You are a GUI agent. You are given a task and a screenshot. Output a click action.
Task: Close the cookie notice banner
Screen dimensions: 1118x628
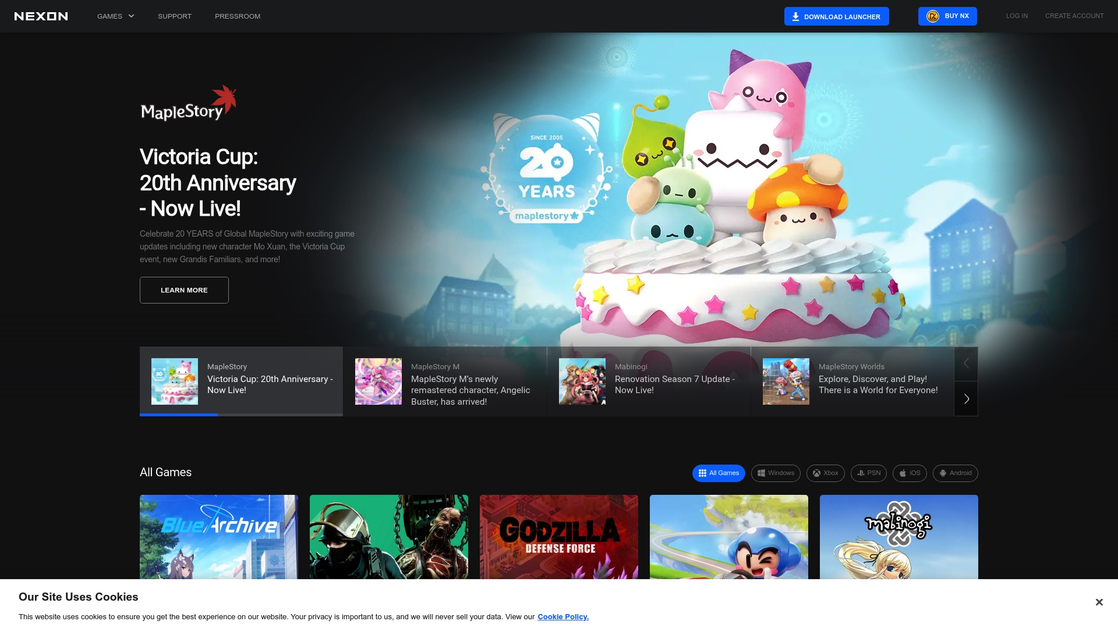pos(1099,602)
